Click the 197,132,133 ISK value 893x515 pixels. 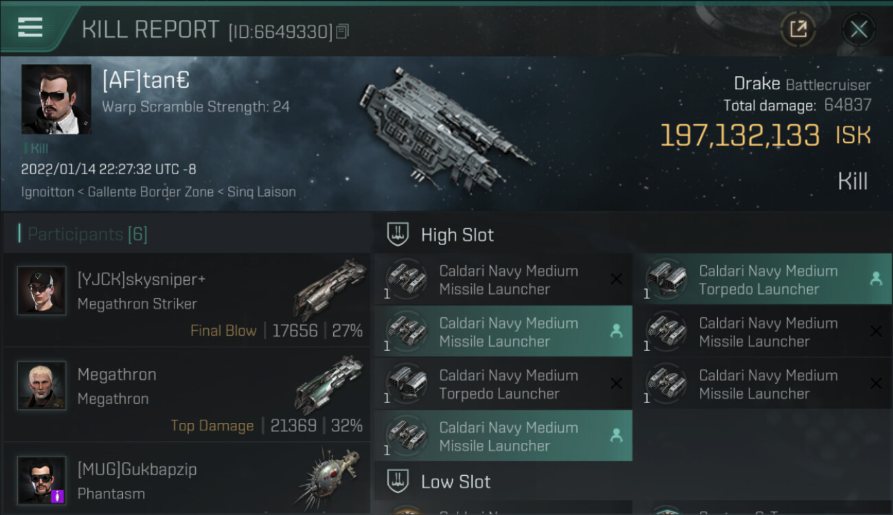coord(740,135)
